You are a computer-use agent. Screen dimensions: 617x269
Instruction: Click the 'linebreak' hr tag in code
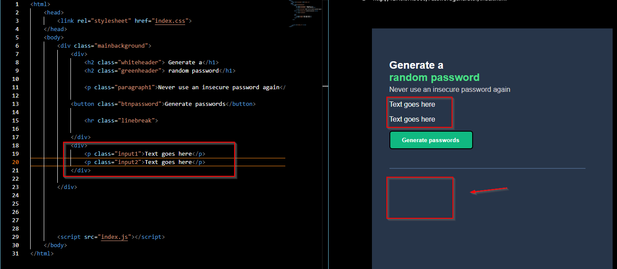(121, 120)
